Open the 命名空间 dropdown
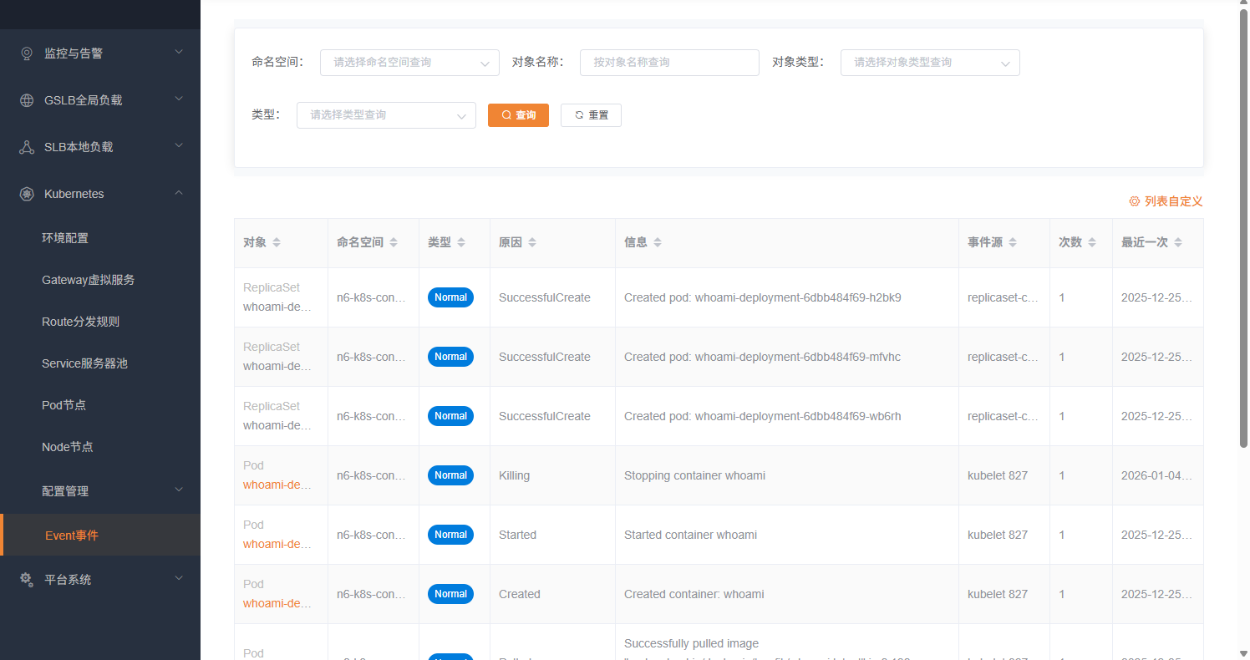This screenshot has width=1250, height=660. point(409,62)
